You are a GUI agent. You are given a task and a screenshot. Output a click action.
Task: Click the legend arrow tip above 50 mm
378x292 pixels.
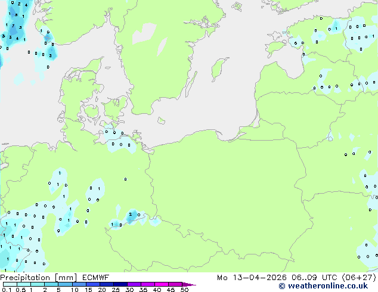(x=189, y=284)
